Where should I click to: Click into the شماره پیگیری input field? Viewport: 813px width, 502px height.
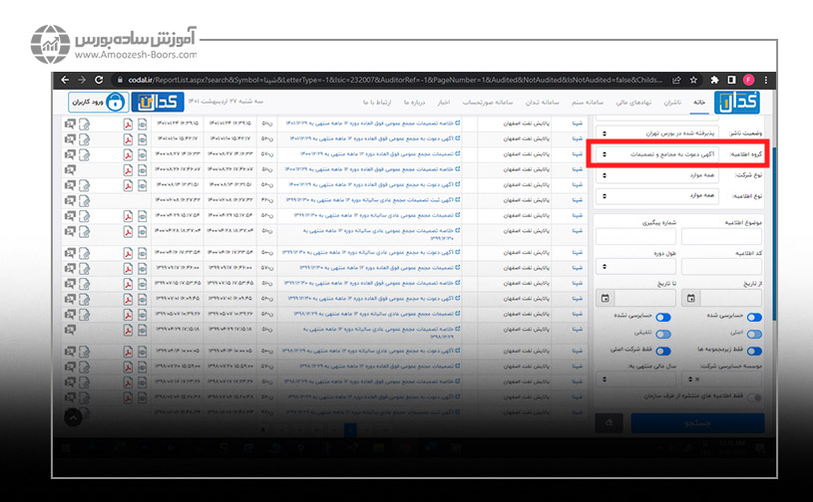click(637, 236)
